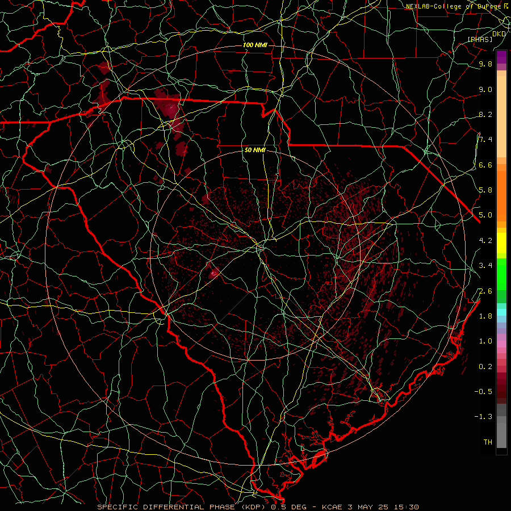Click the 9.0 value on the color scale
This screenshot has width=511, height=511.
pyautogui.click(x=485, y=90)
